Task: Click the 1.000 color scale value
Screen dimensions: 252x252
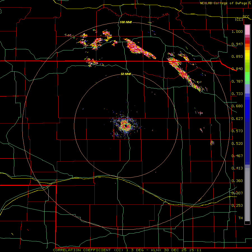Action: click(x=237, y=31)
